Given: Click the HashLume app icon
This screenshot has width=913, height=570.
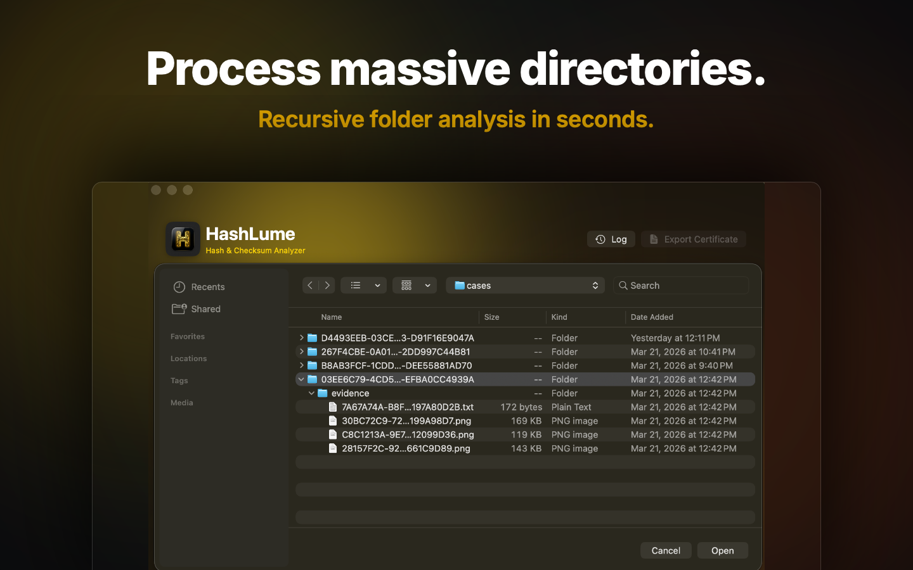Looking at the screenshot, I should tap(183, 239).
